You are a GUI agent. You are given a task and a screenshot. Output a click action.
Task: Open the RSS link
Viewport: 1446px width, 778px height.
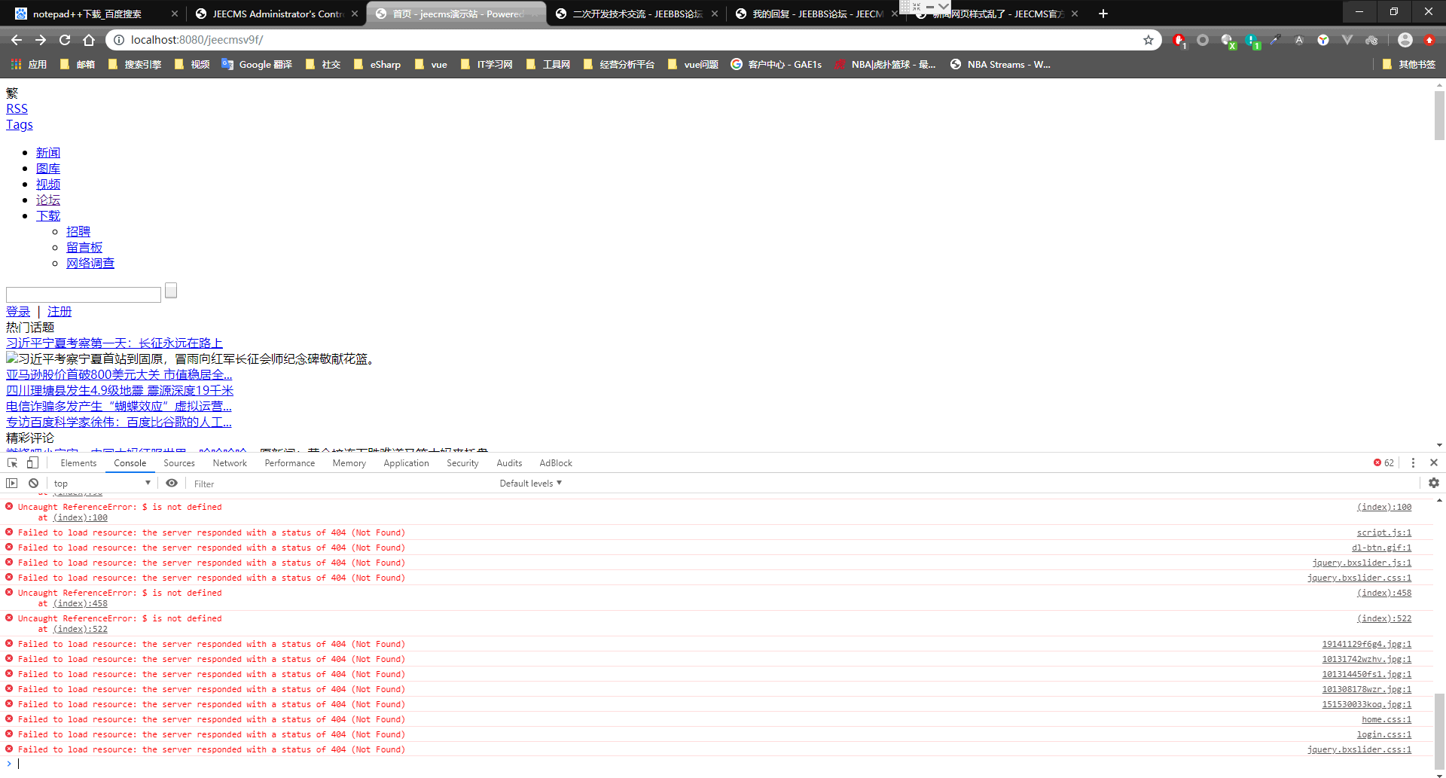pyautogui.click(x=17, y=109)
